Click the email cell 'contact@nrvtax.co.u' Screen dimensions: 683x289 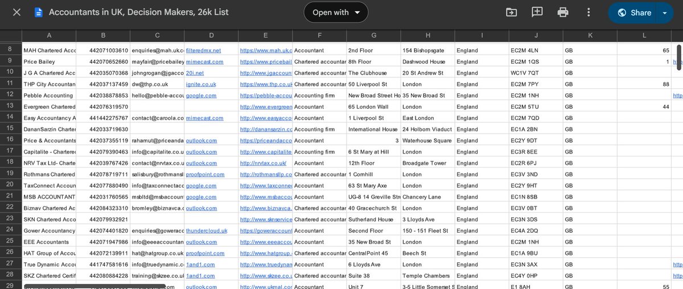pyautogui.click(x=157, y=163)
